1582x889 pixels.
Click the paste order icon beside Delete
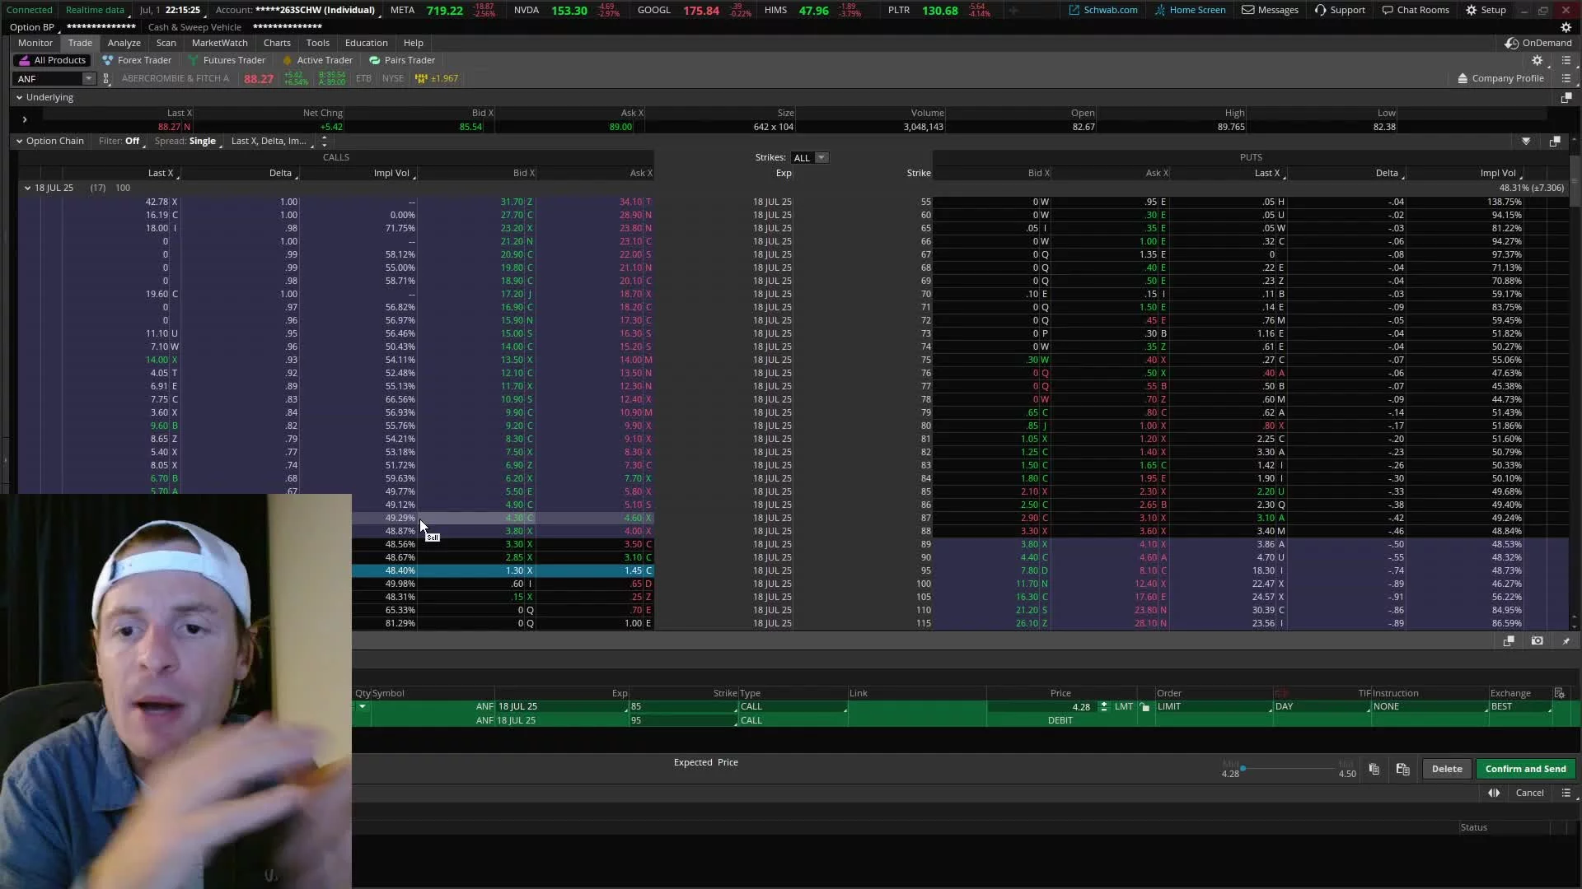click(x=1402, y=769)
